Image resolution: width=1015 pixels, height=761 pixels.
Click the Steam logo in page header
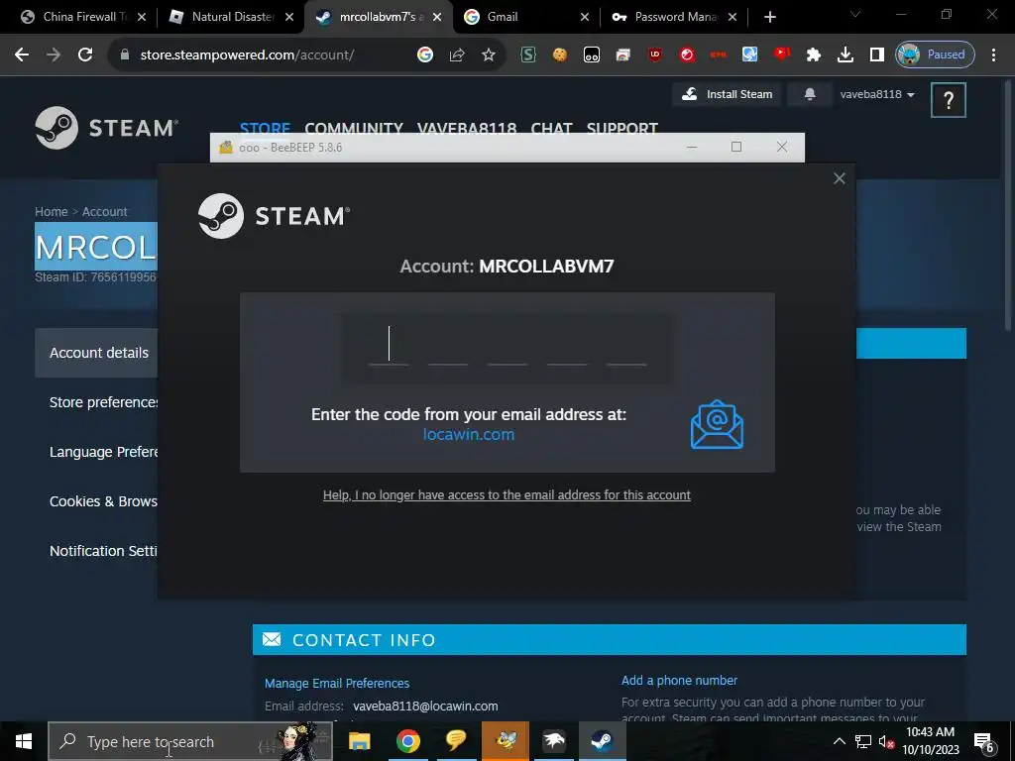pyautogui.click(x=107, y=128)
